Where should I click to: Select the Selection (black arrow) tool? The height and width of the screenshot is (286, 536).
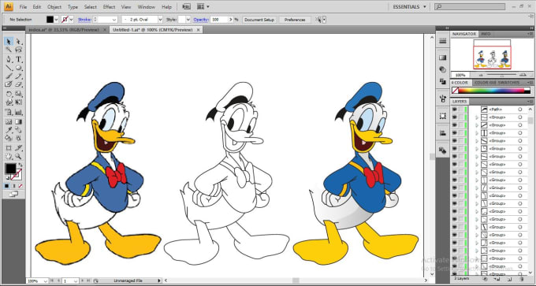(x=9, y=42)
